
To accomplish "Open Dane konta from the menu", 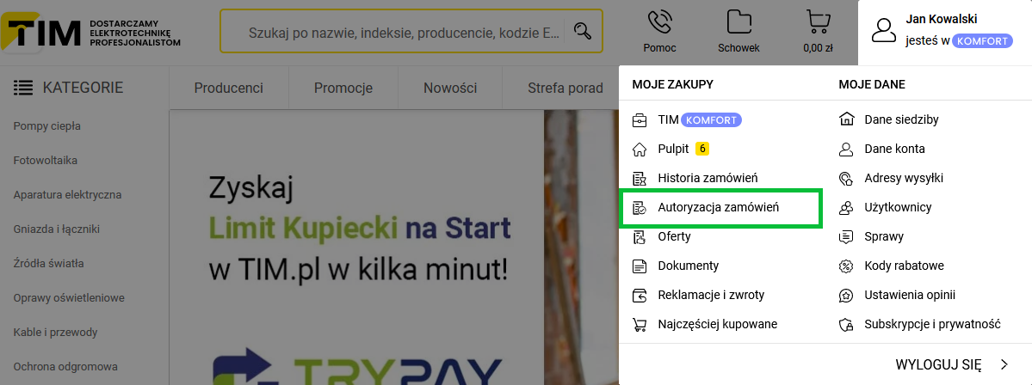I will point(894,150).
